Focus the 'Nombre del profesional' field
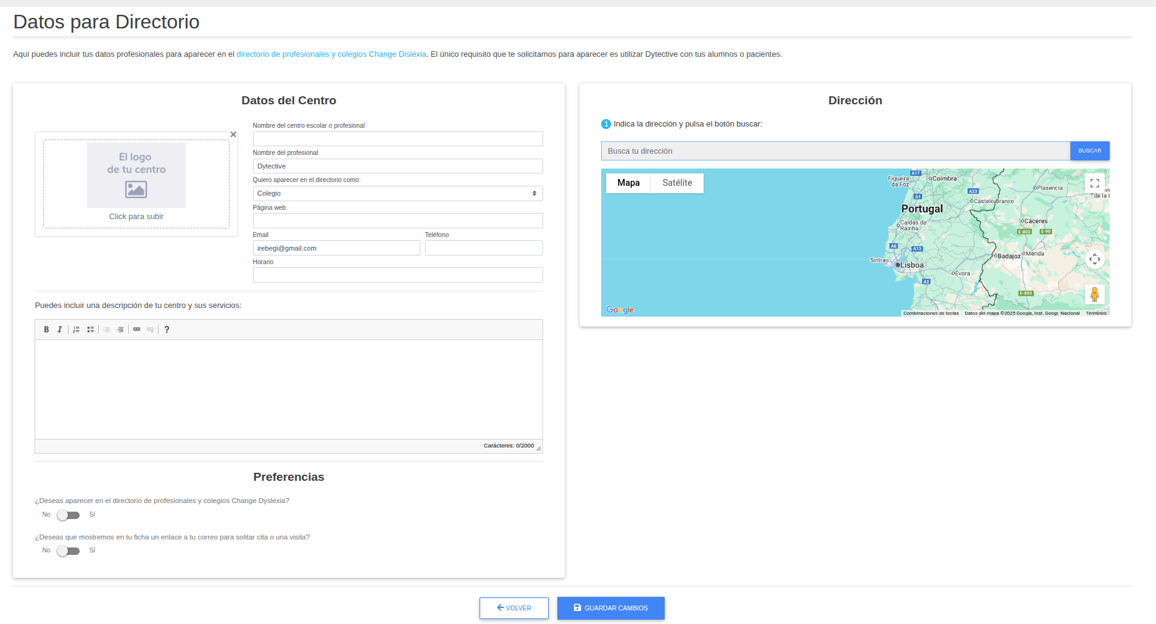 point(397,166)
